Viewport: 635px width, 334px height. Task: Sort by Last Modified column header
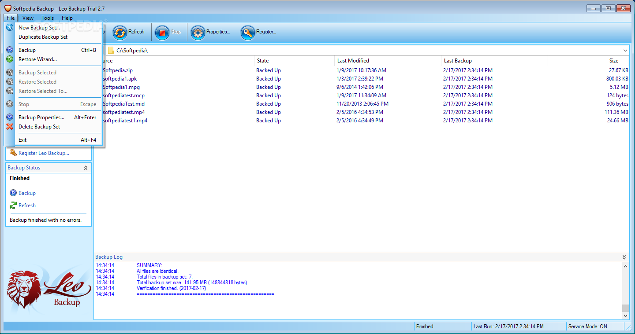388,61
